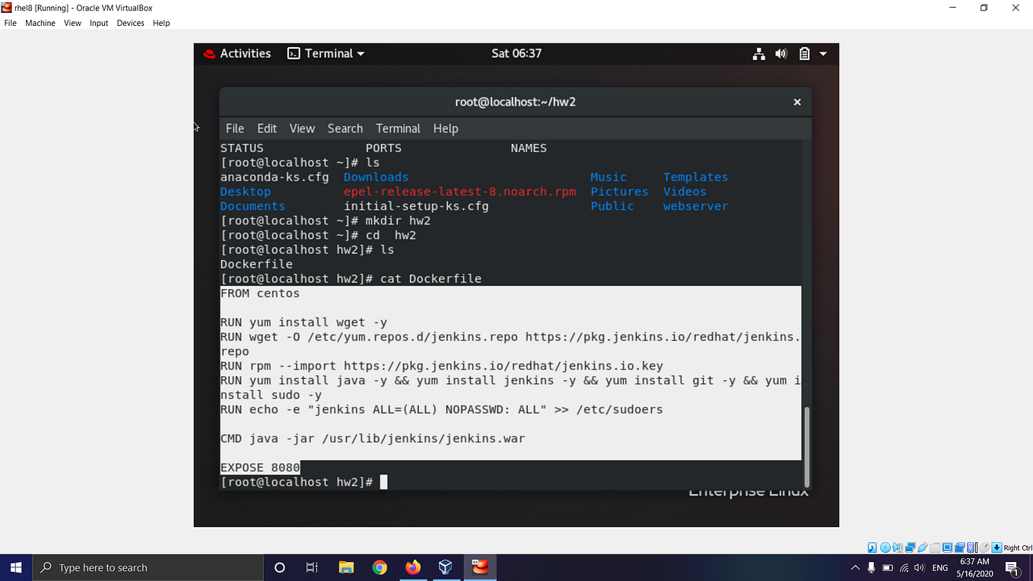
Task: Open VirtualBox Help menu
Action: (161, 23)
